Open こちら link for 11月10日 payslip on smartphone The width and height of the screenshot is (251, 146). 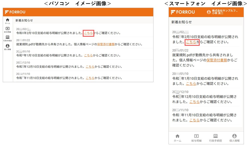[195, 120]
